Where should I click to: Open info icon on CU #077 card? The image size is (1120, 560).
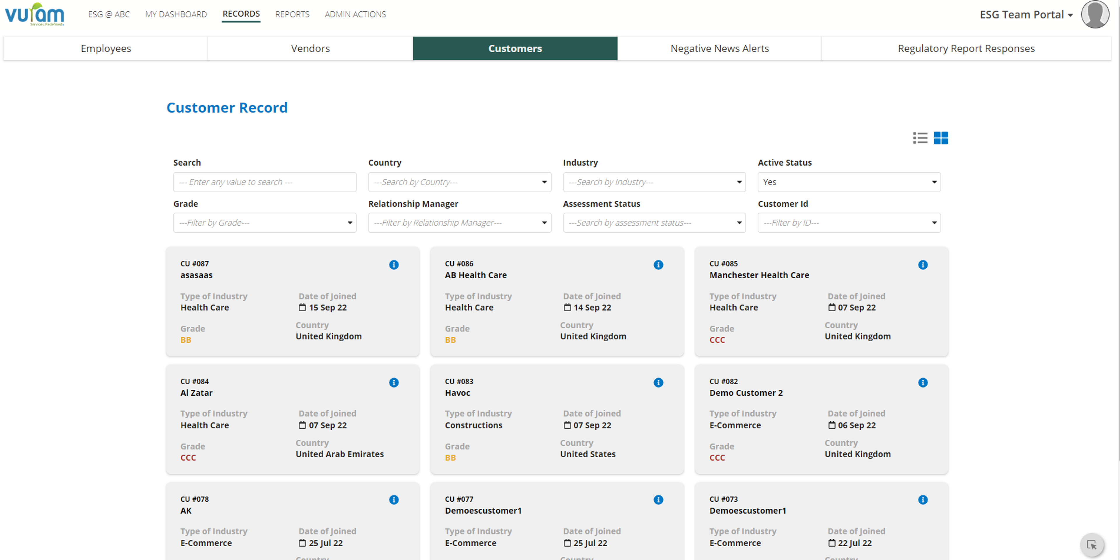(658, 500)
